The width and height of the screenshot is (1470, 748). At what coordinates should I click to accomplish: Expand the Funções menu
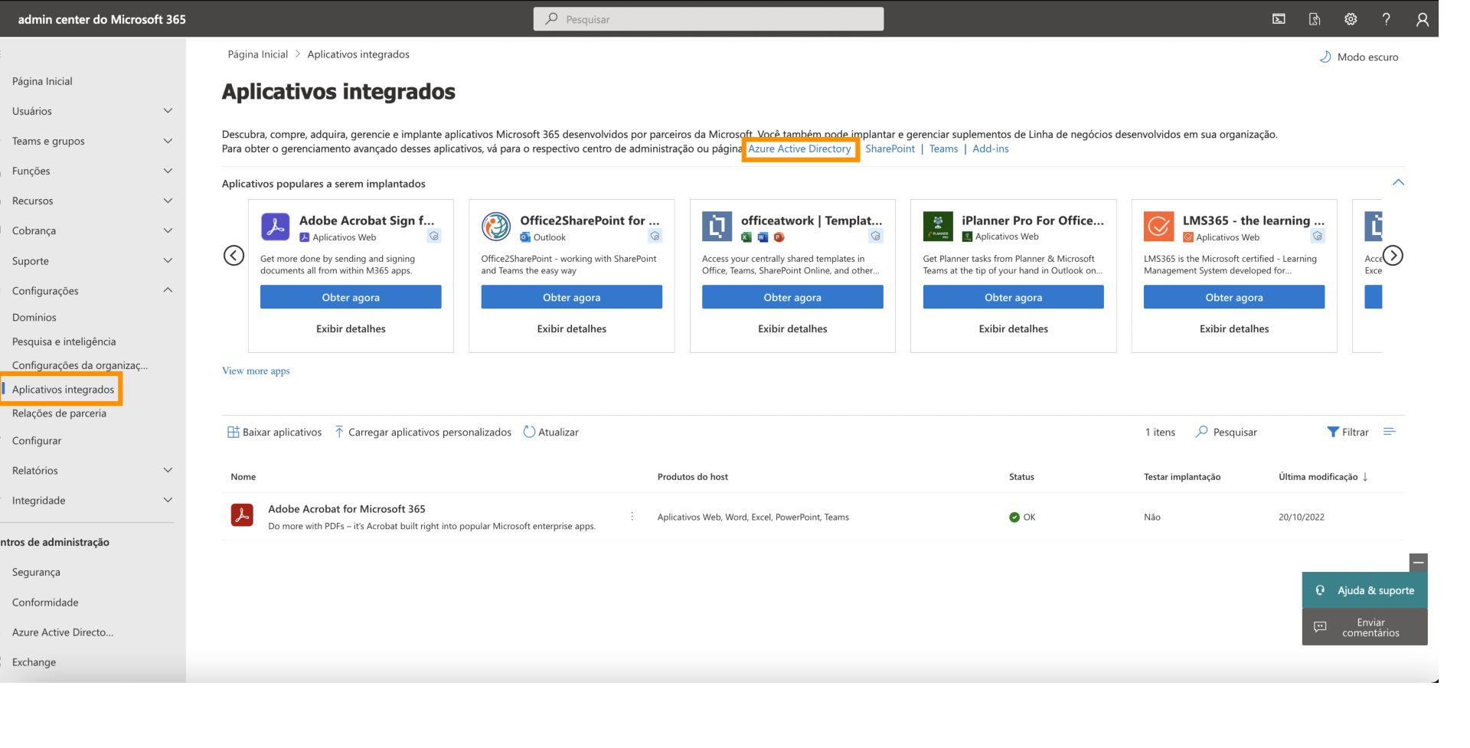click(x=168, y=171)
